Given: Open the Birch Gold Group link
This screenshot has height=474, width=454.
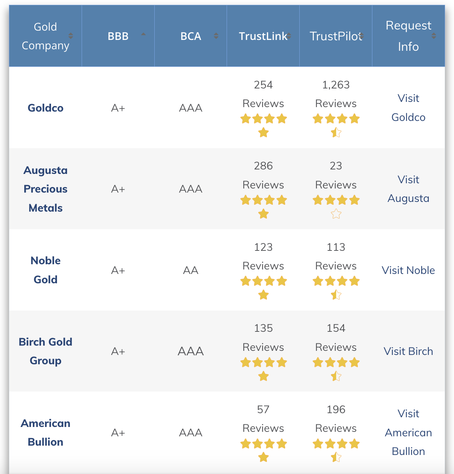Looking at the screenshot, I should pos(45,351).
